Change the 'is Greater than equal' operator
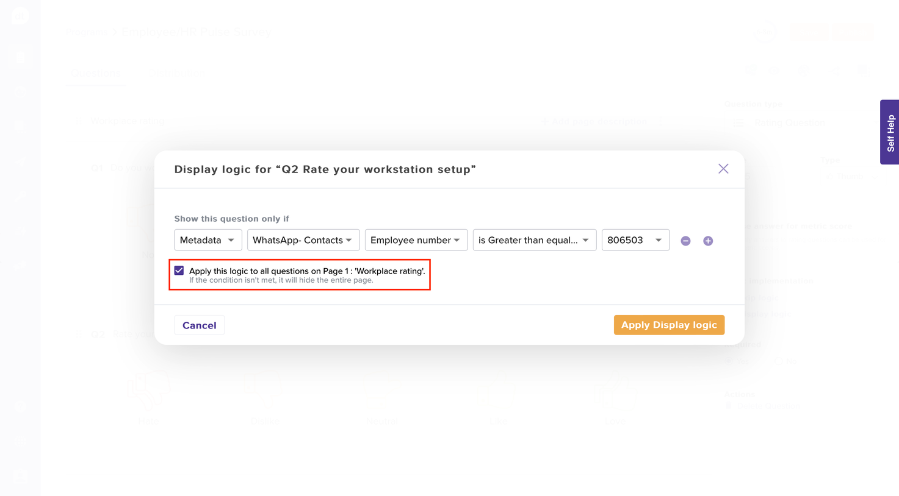This screenshot has width=899, height=496. click(x=534, y=240)
